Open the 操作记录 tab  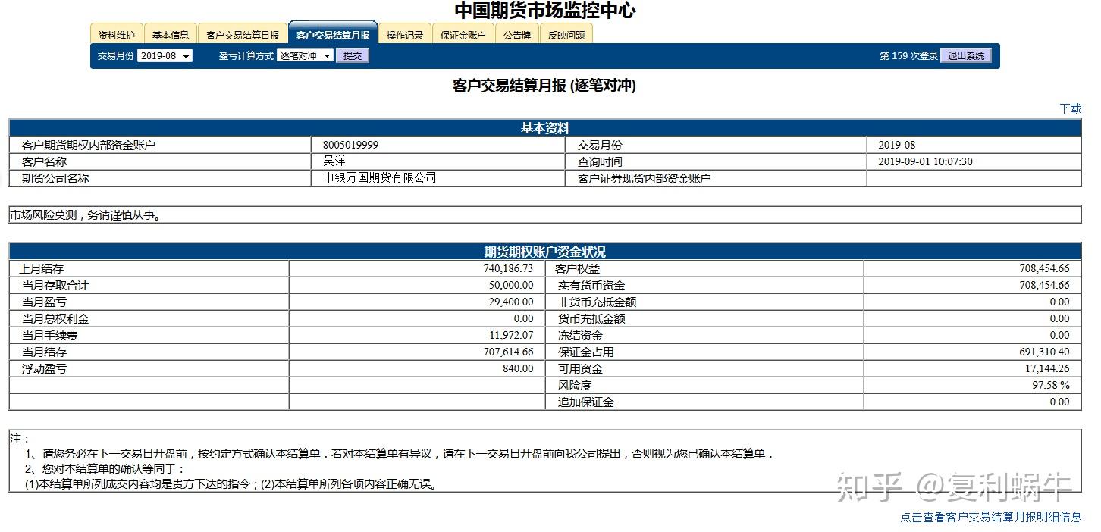point(405,33)
